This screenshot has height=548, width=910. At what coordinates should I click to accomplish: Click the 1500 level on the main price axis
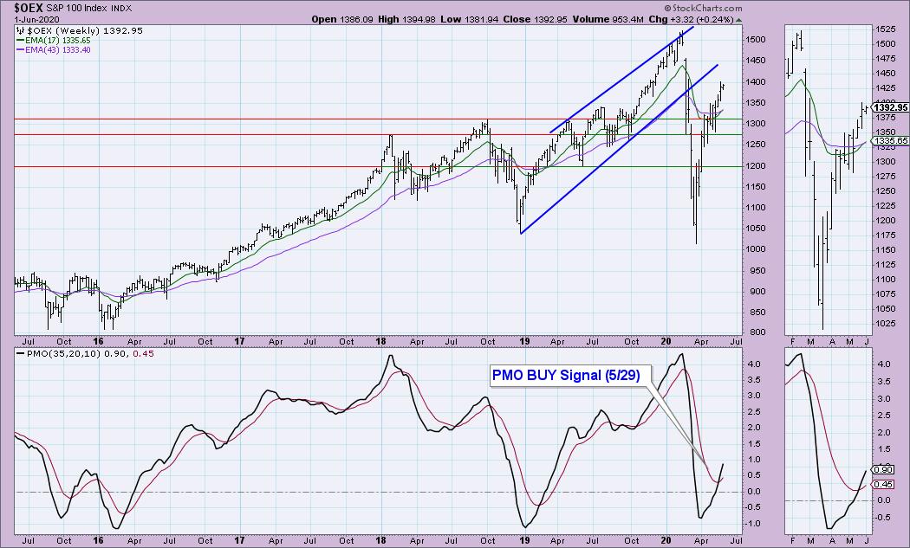tap(757, 40)
